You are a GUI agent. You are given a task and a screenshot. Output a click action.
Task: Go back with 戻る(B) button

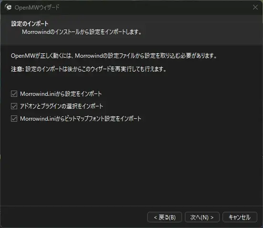click(164, 217)
